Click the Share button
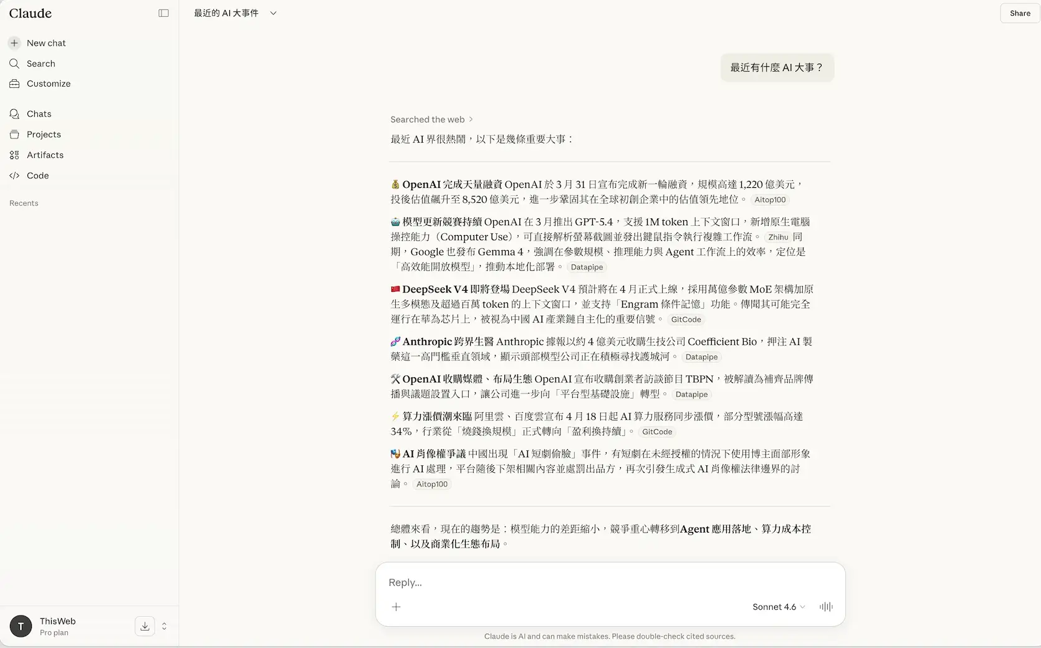 [1020, 13]
